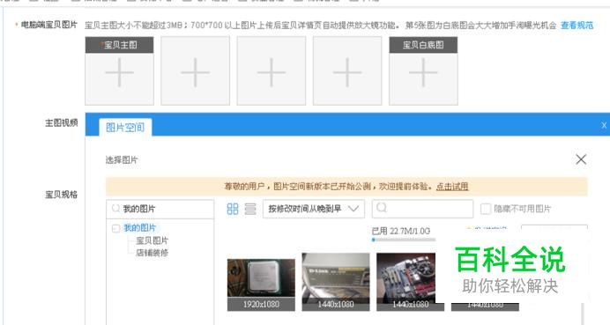This screenshot has width=610, height=325.
Task: Tick the 隐藏不可用图片 checkbox
Action: pyautogui.click(x=486, y=209)
